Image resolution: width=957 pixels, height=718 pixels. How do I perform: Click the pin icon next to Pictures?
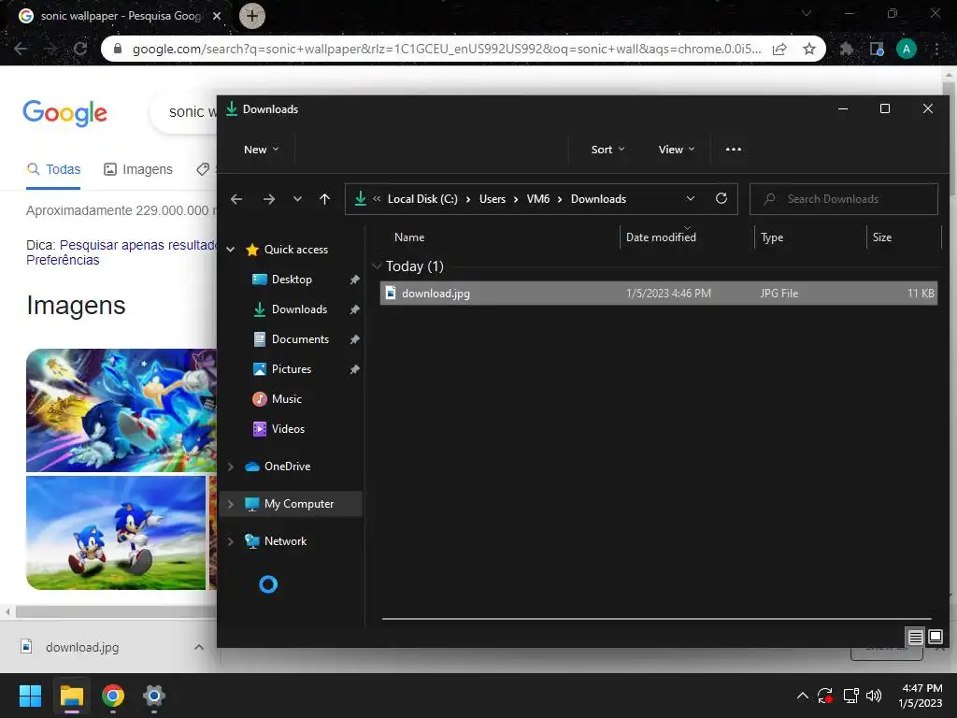click(x=354, y=369)
